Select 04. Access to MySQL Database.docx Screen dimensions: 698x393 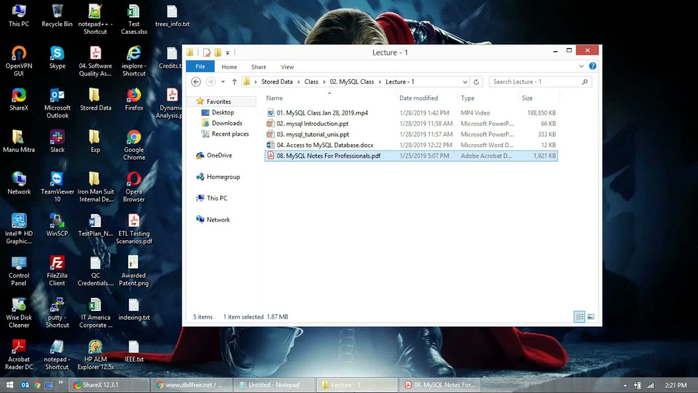click(x=411, y=145)
